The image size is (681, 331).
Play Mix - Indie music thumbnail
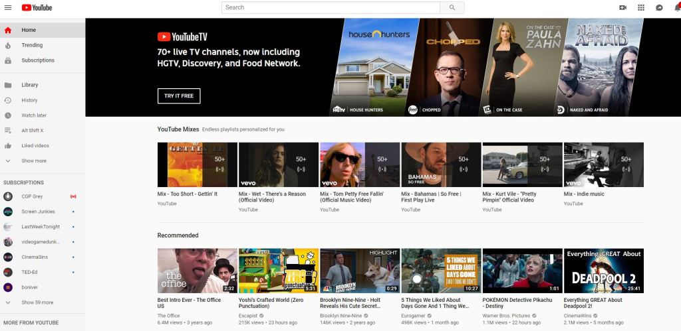click(603, 165)
